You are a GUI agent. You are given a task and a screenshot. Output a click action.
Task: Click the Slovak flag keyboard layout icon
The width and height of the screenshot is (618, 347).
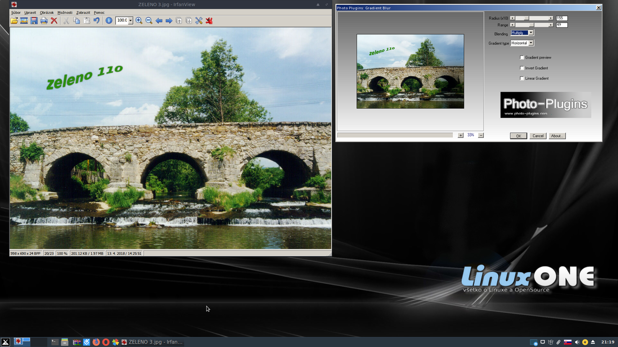[568, 342]
